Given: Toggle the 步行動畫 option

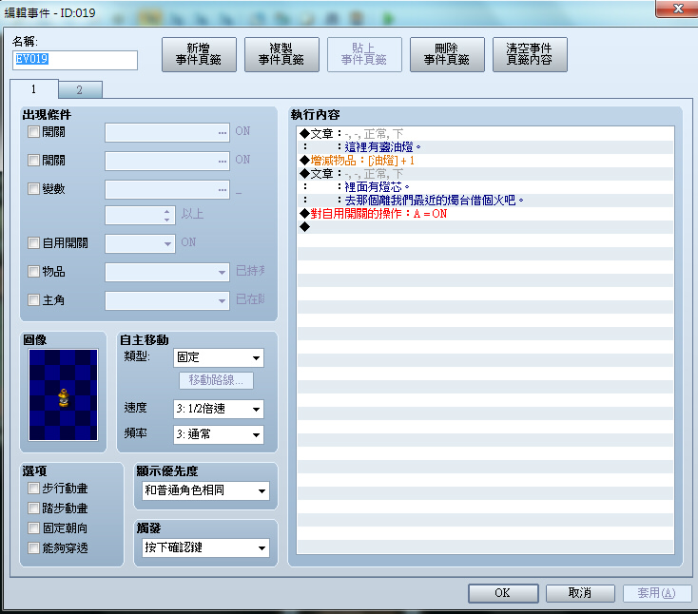Looking at the screenshot, I should point(33,489).
